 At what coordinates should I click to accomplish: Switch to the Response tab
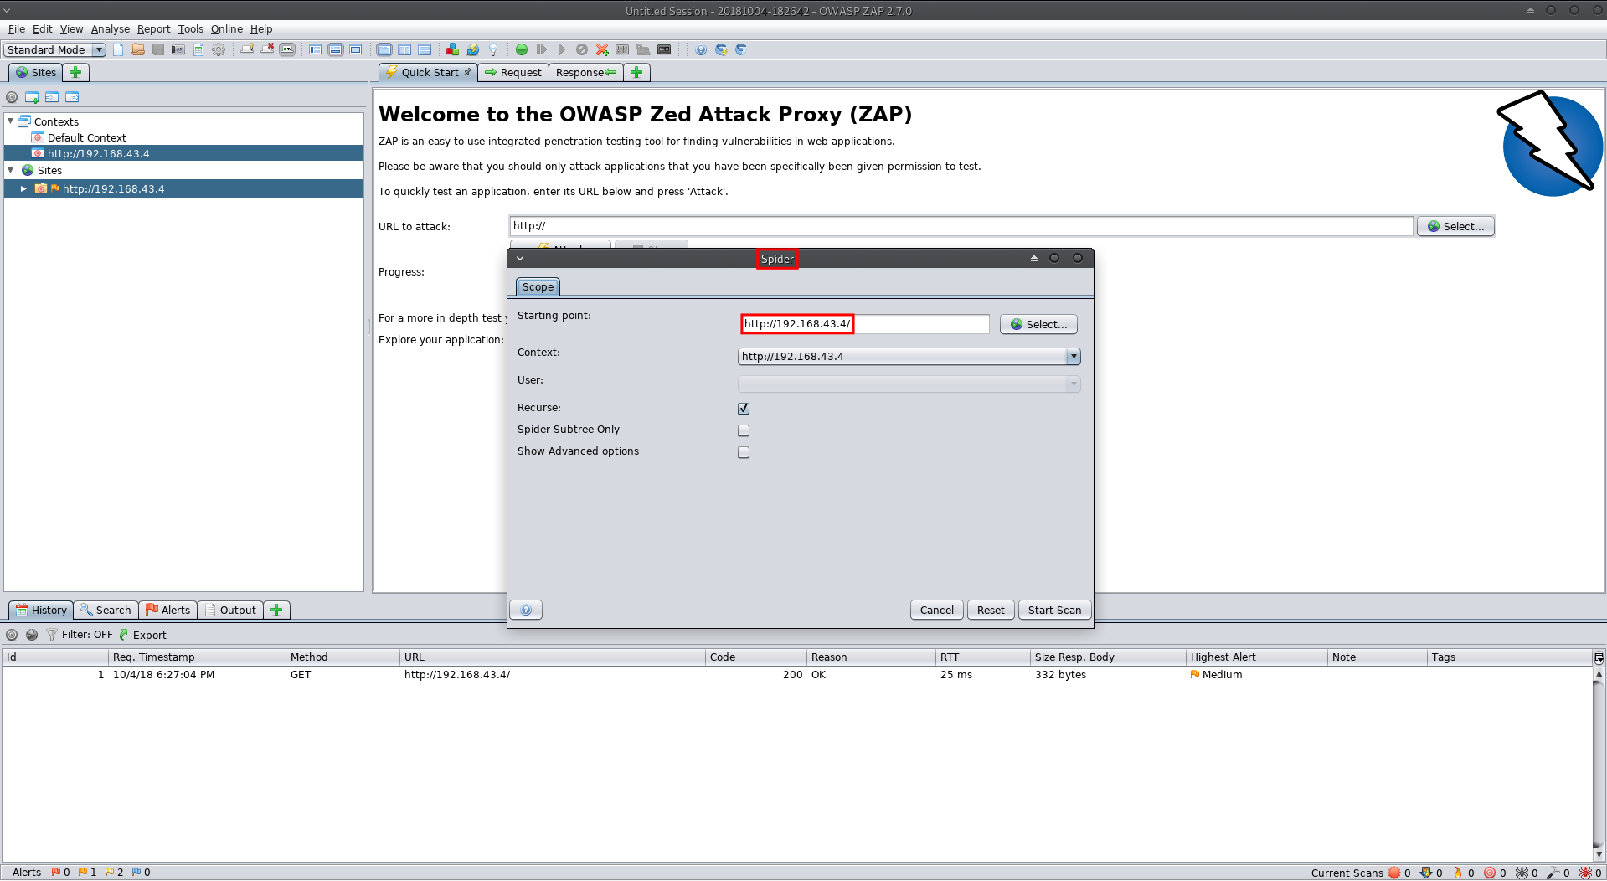(x=585, y=72)
